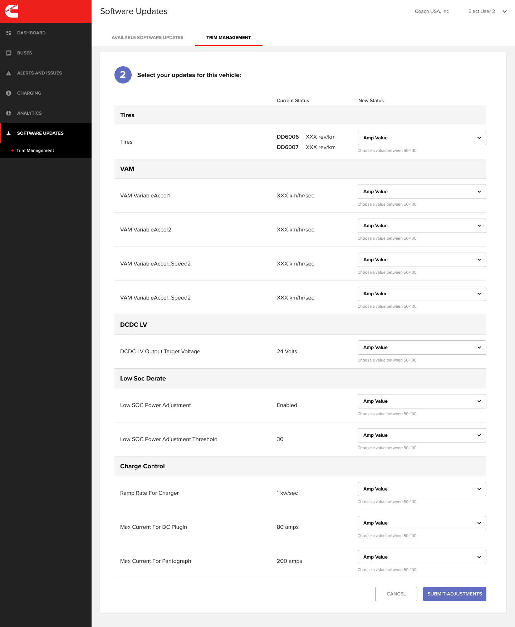Screen dimensions: 515x627
Task: Click the Cancel button
Action: click(396, 594)
